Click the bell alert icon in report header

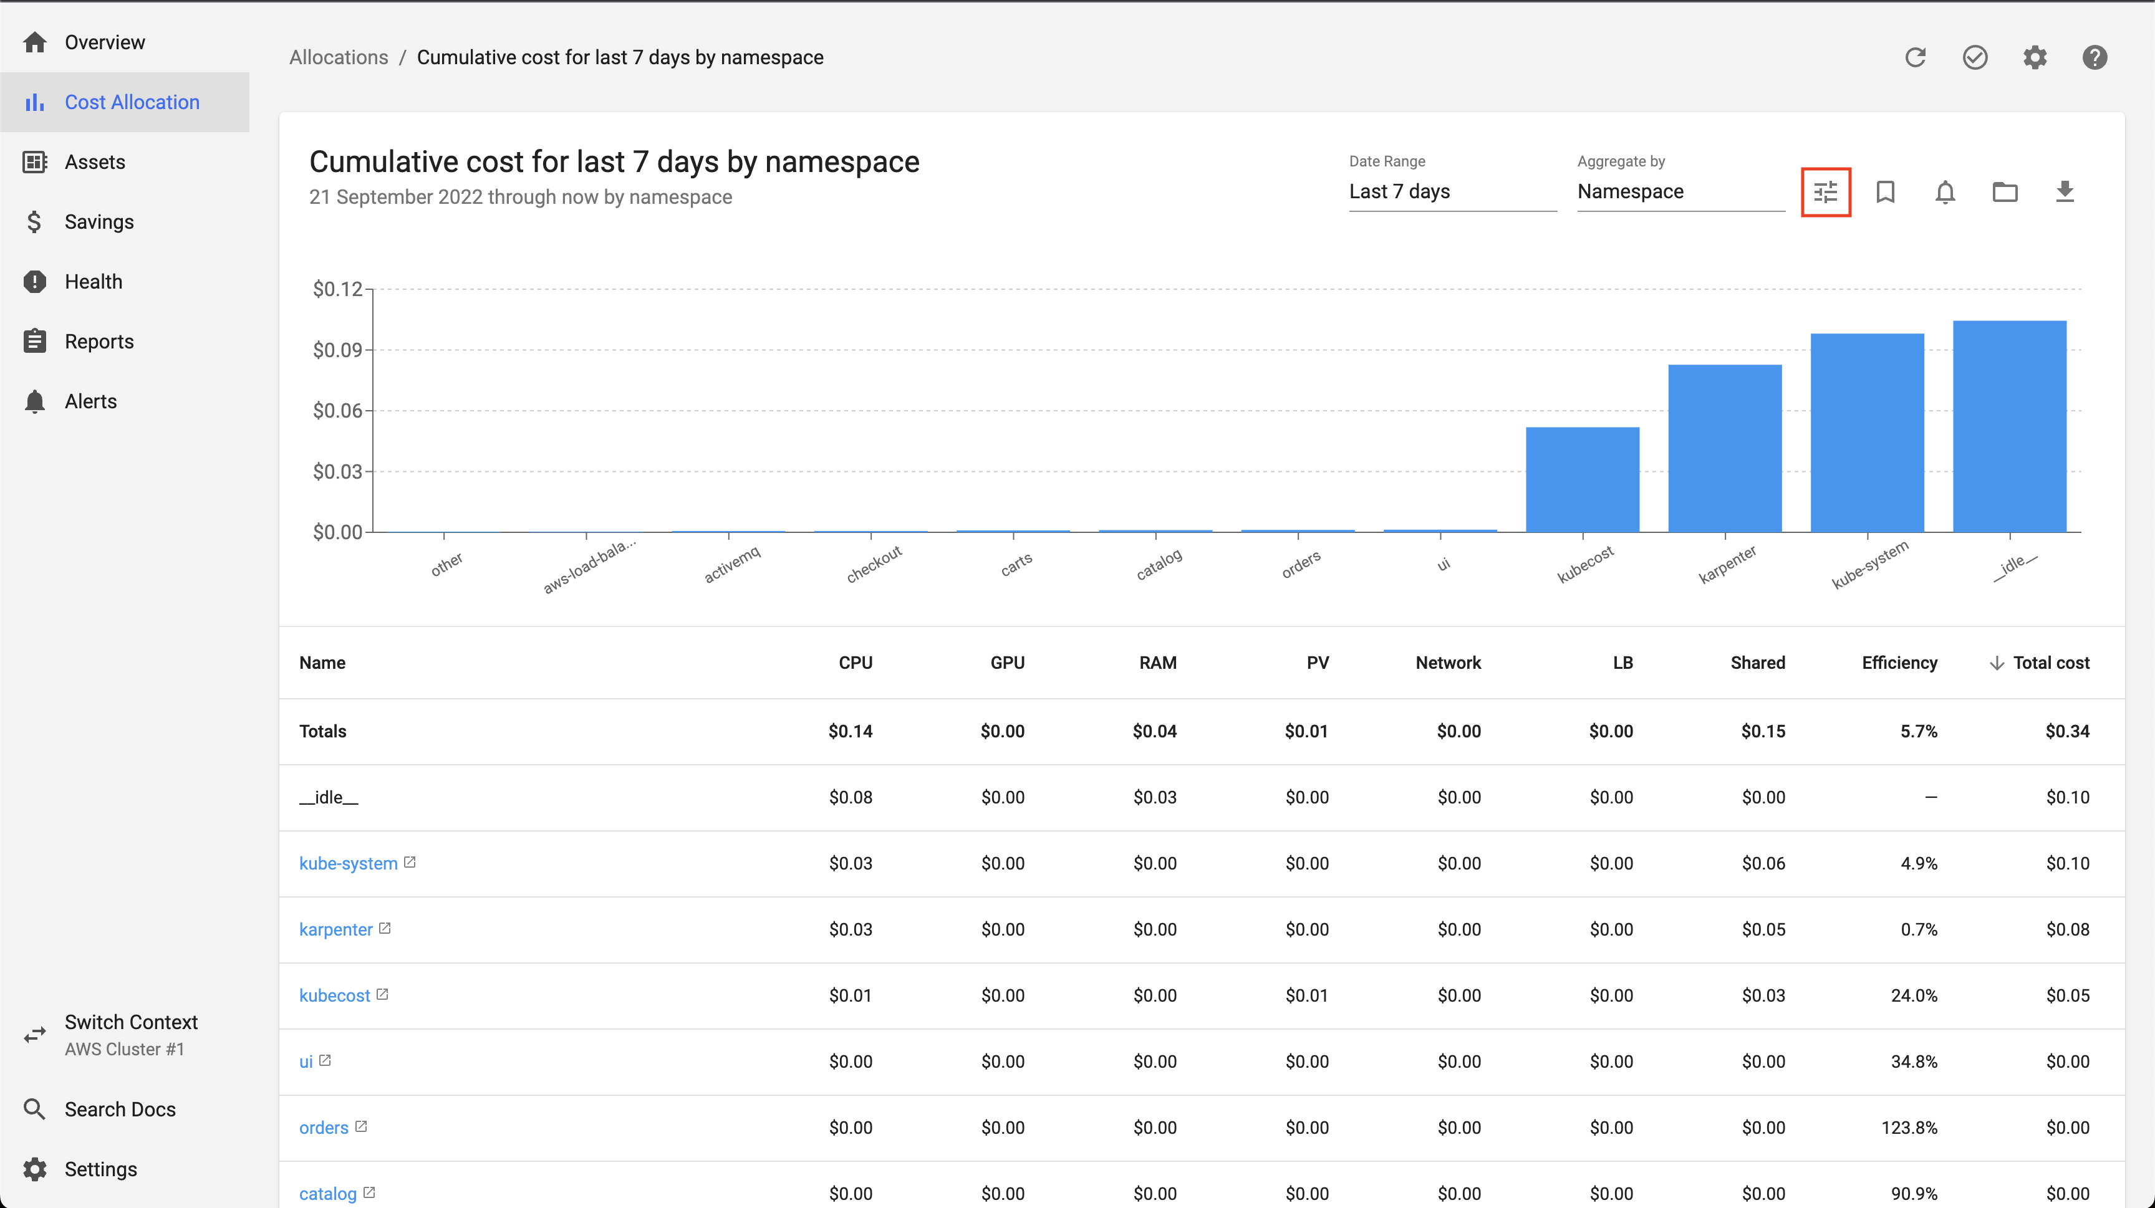click(1945, 192)
